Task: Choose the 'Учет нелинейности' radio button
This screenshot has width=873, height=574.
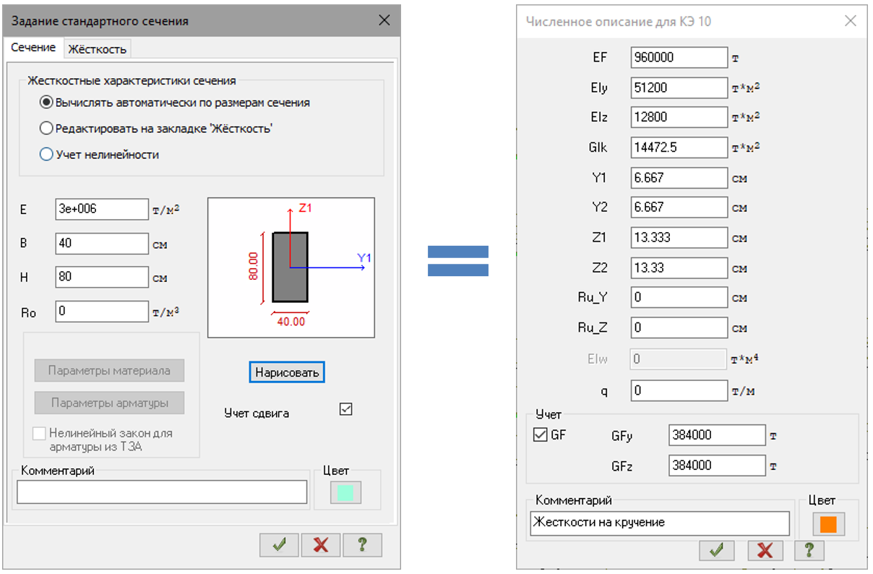Action: 46,154
